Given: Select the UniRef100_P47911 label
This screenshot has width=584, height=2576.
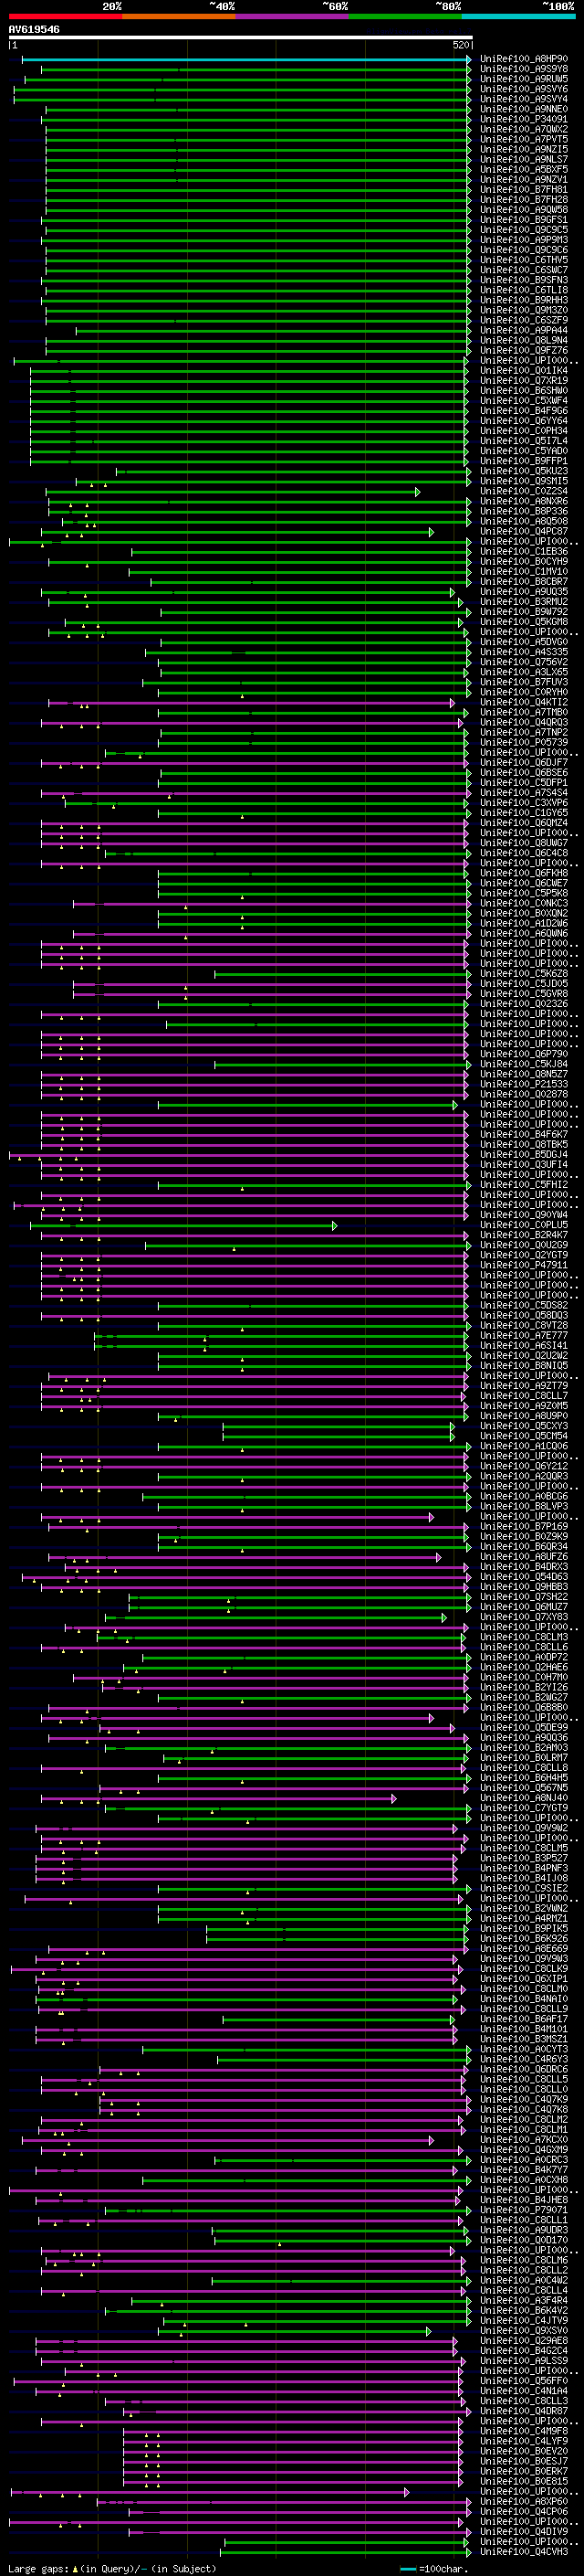Looking at the screenshot, I should click(x=524, y=1265).
